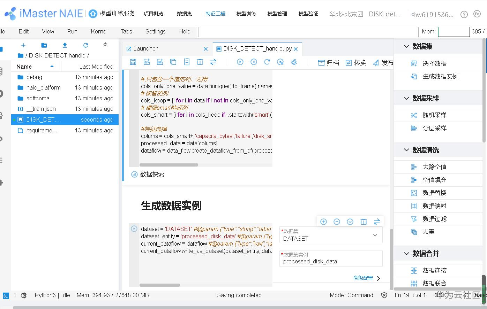The height and width of the screenshot is (309, 487).
Task: Click the restart-and-run-all icon in toolbar
Action: click(280, 62)
